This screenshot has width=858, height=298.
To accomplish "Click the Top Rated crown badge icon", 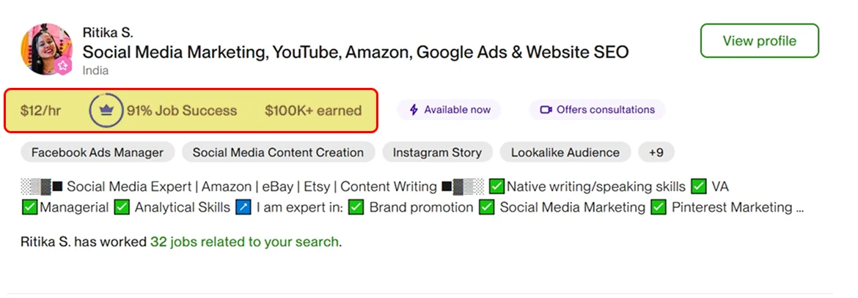I will tap(106, 111).
